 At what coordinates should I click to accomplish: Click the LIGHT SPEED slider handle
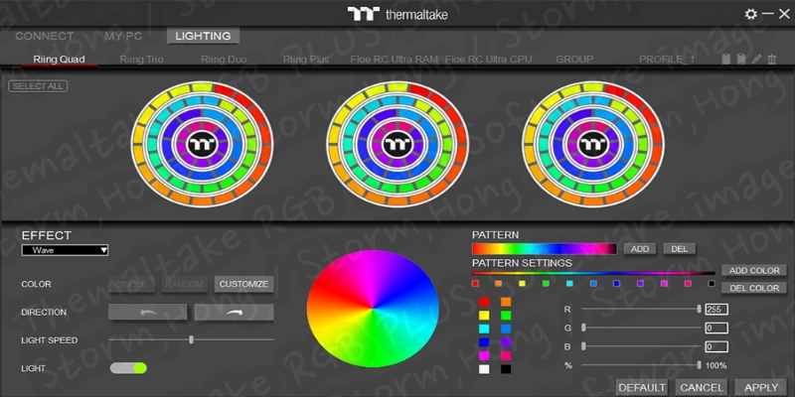coord(191,339)
